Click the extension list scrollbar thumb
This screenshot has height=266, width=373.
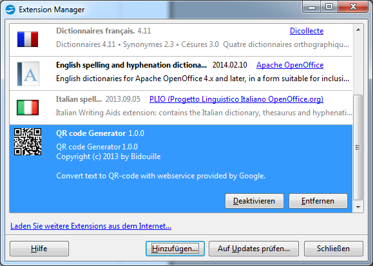click(x=358, y=147)
